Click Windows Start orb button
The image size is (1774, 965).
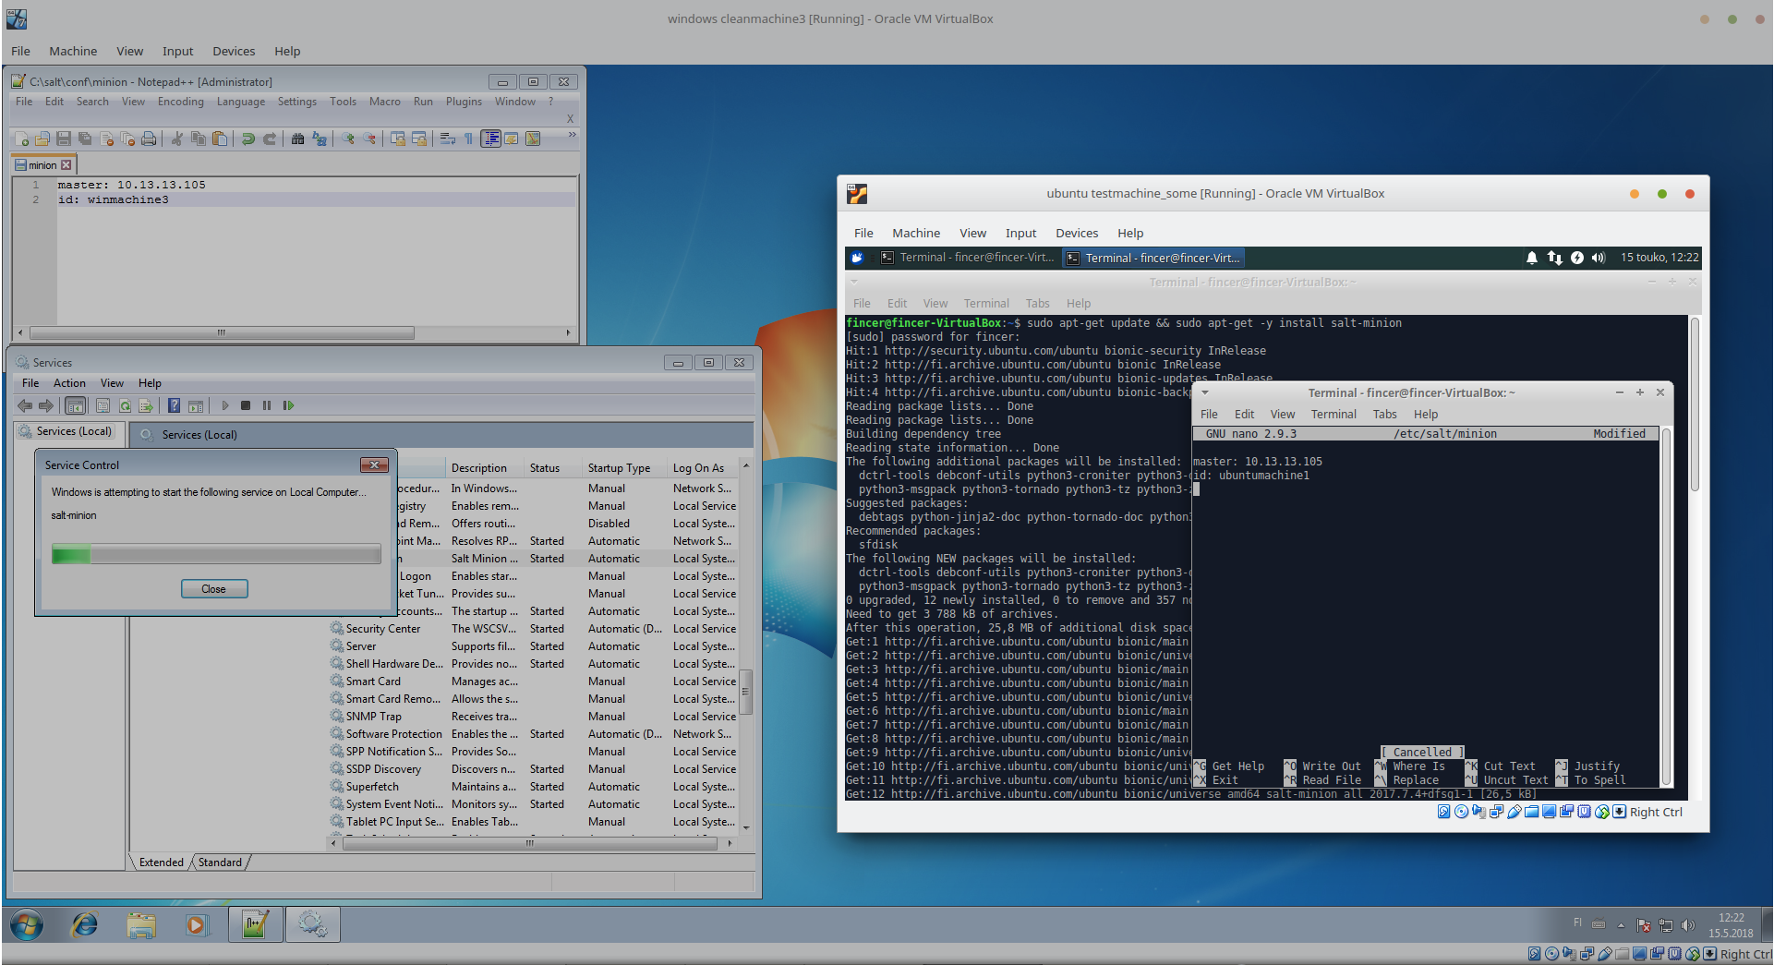(27, 924)
